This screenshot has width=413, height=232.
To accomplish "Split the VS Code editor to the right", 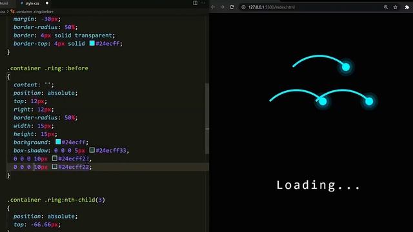I will [x=195, y=3].
